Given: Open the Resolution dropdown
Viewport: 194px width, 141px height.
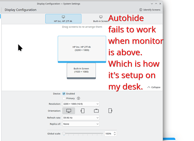Looking at the screenshot, I should (81, 104).
